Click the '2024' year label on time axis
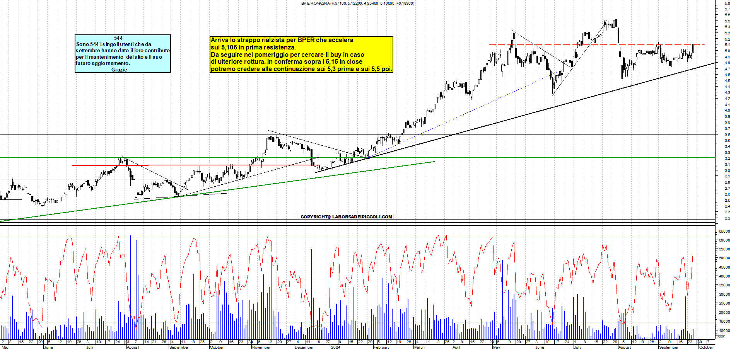 coord(335,347)
